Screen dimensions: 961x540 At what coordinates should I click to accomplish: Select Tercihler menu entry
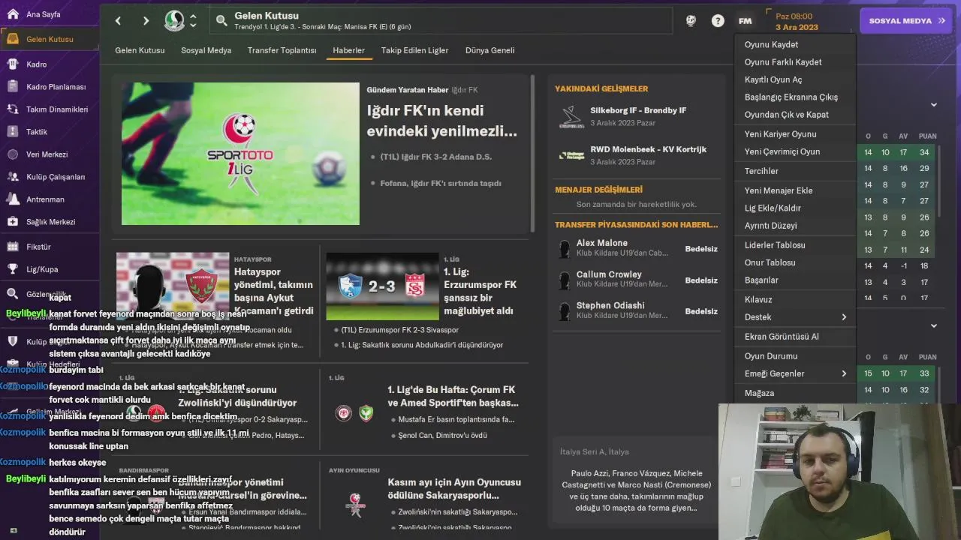click(x=794, y=171)
